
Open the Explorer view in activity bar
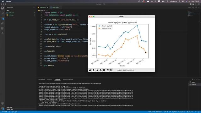click(x=3, y=8)
